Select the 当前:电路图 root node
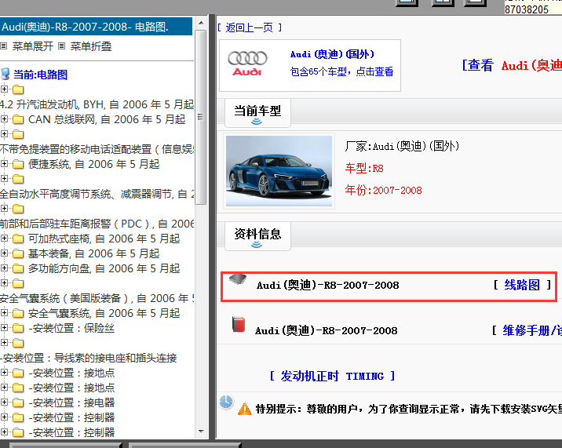This screenshot has width=562, height=448. (40, 75)
